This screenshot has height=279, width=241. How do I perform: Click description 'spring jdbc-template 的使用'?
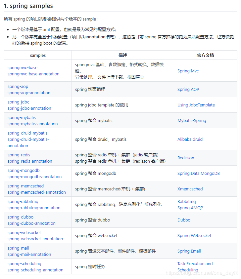point(102,105)
